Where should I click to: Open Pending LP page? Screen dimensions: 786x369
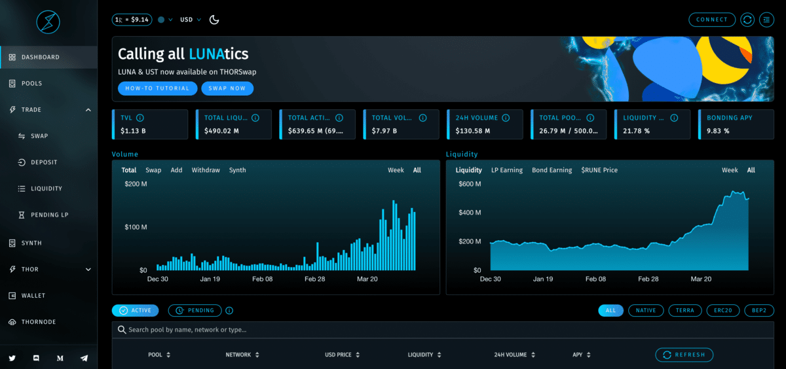(48, 215)
